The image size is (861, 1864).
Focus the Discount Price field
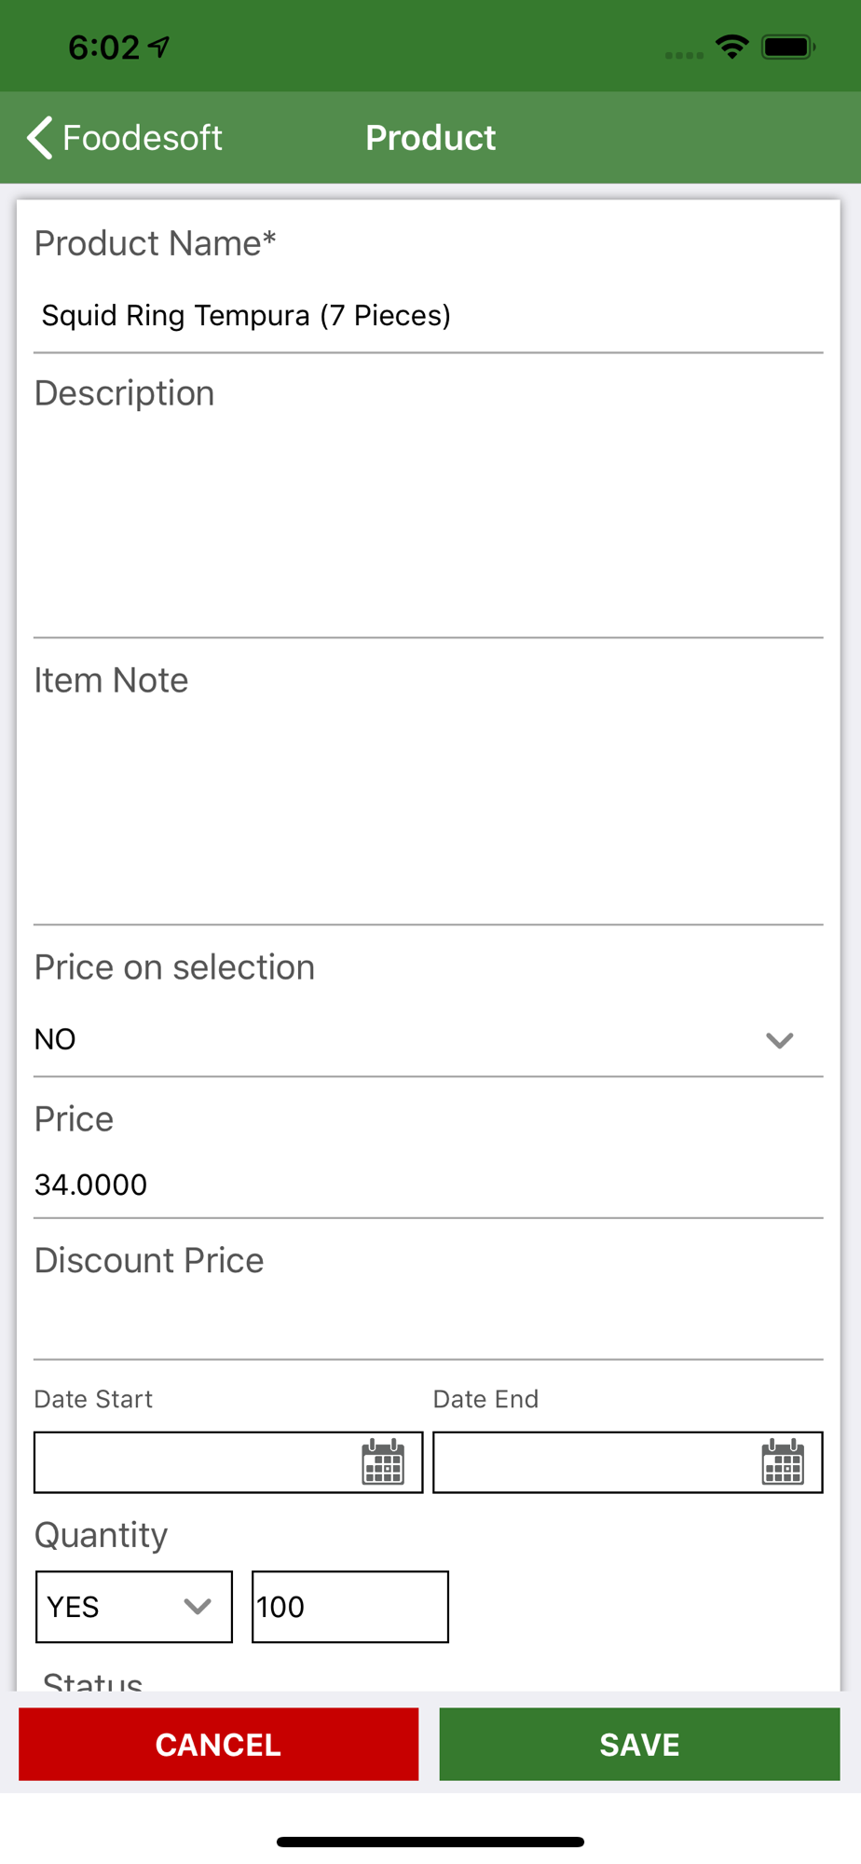428,1323
